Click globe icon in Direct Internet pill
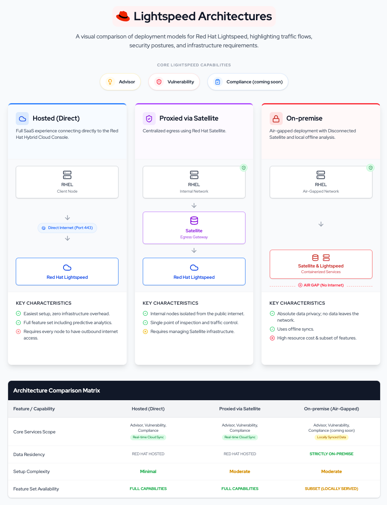The width and height of the screenshot is (387, 505). click(x=44, y=228)
